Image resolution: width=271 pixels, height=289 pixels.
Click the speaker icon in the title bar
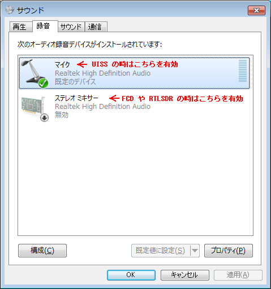point(10,10)
